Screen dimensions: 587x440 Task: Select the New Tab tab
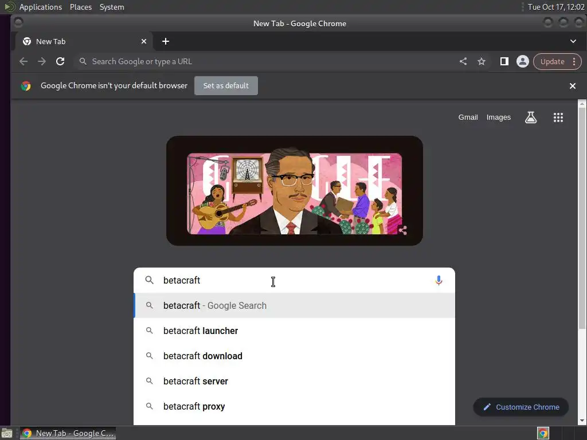coord(84,41)
